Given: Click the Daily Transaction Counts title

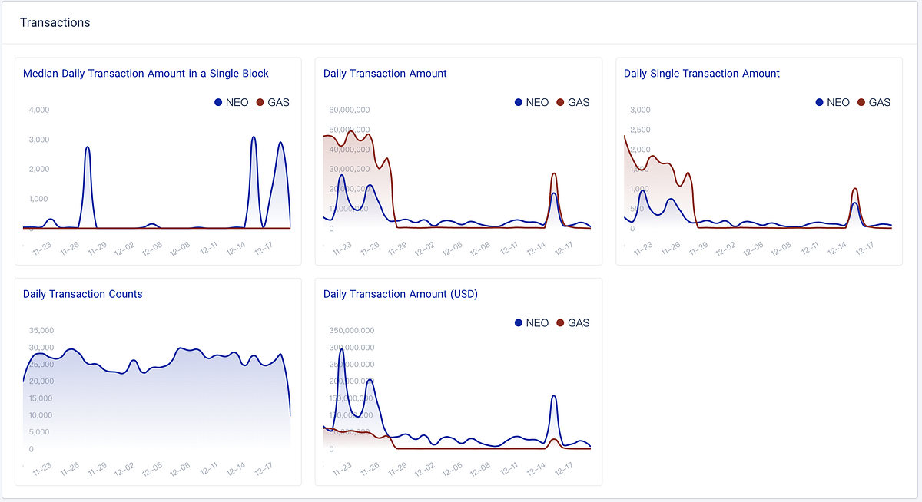Looking at the screenshot, I should (x=84, y=294).
